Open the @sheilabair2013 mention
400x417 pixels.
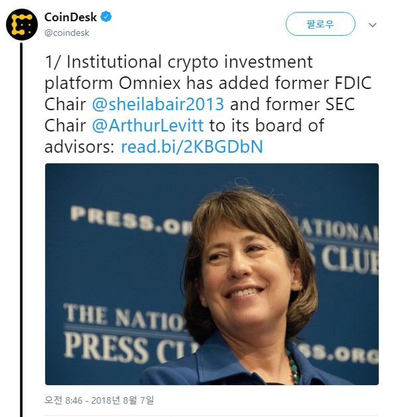pyautogui.click(x=157, y=104)
